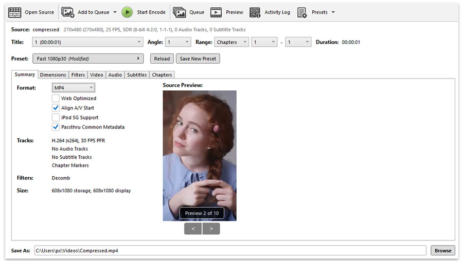Click the Save New Preset button
Screen dimensions: 463x261
(x=198, y=59)
